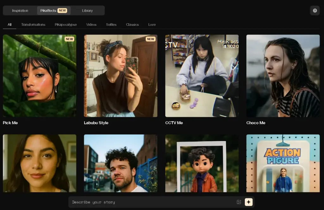Select the CCTV Me effect thumbnail
The width and height of the screenshot is (324, 210).
[x=202, y=76]
